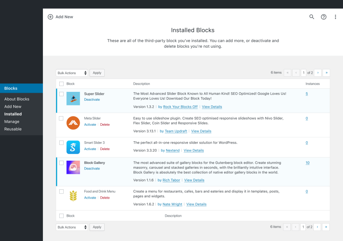Open the three-dot more options menu

[x=335, y=17]
